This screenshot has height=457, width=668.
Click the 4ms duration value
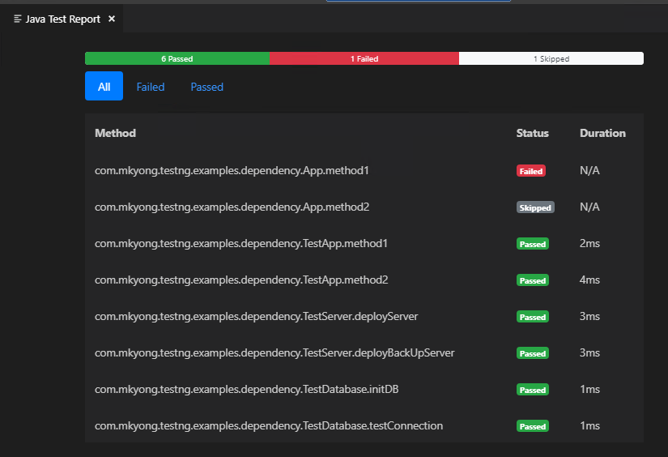589,280
